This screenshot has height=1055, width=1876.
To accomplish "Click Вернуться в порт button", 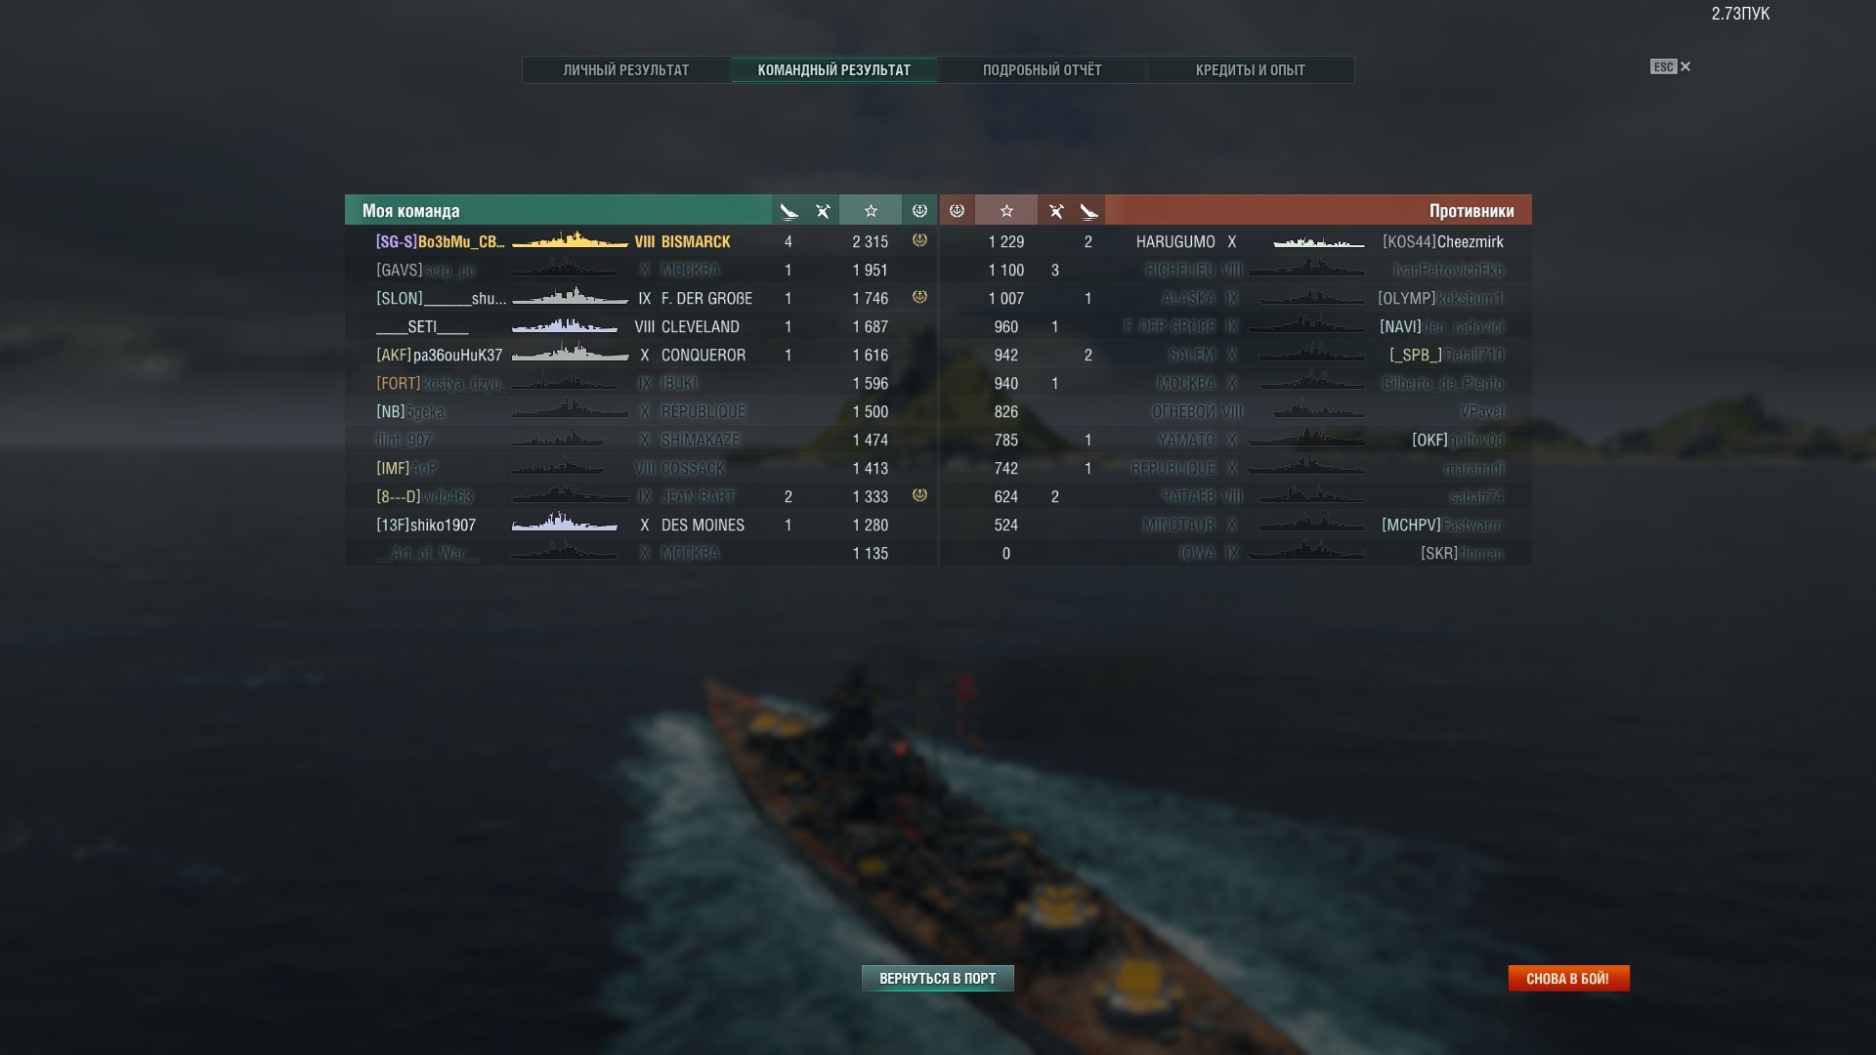I will click(937, 978).
